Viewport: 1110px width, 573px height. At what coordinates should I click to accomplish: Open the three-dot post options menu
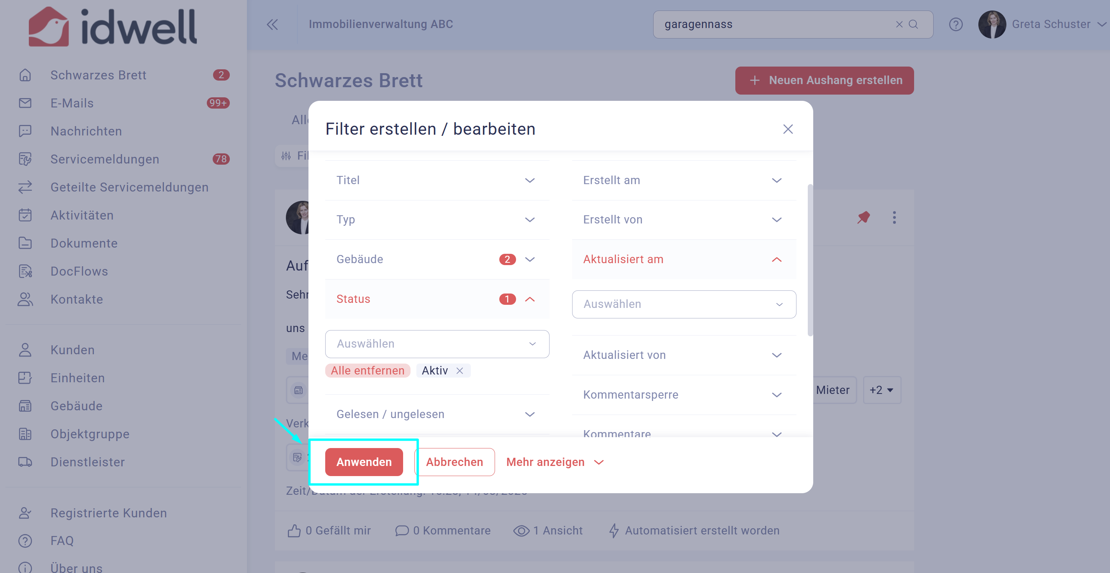click(894, 218)
